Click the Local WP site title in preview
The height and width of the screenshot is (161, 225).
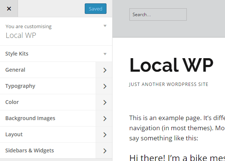(x=171, y=65)
